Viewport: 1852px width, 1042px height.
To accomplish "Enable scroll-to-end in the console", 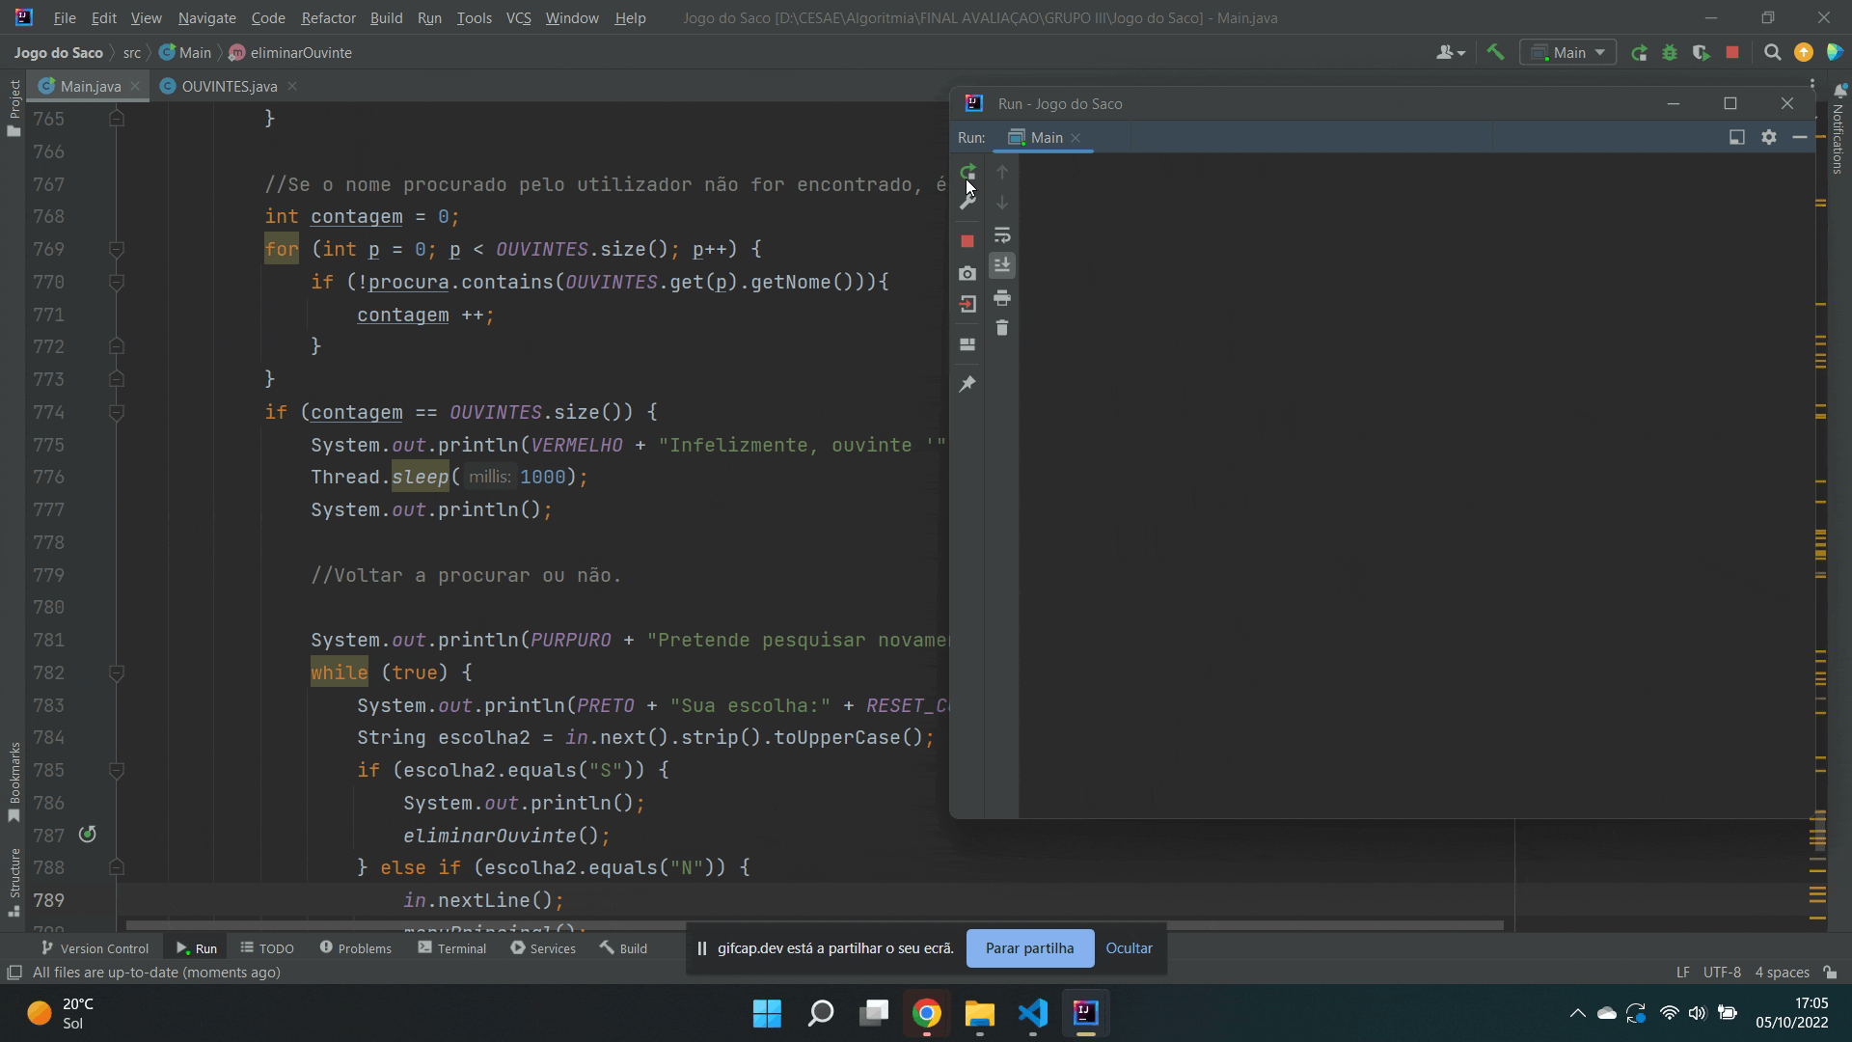I will [x=1002, y=265].
